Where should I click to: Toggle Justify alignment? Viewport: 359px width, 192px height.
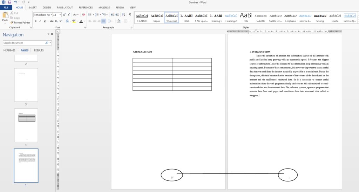point(103,21)
